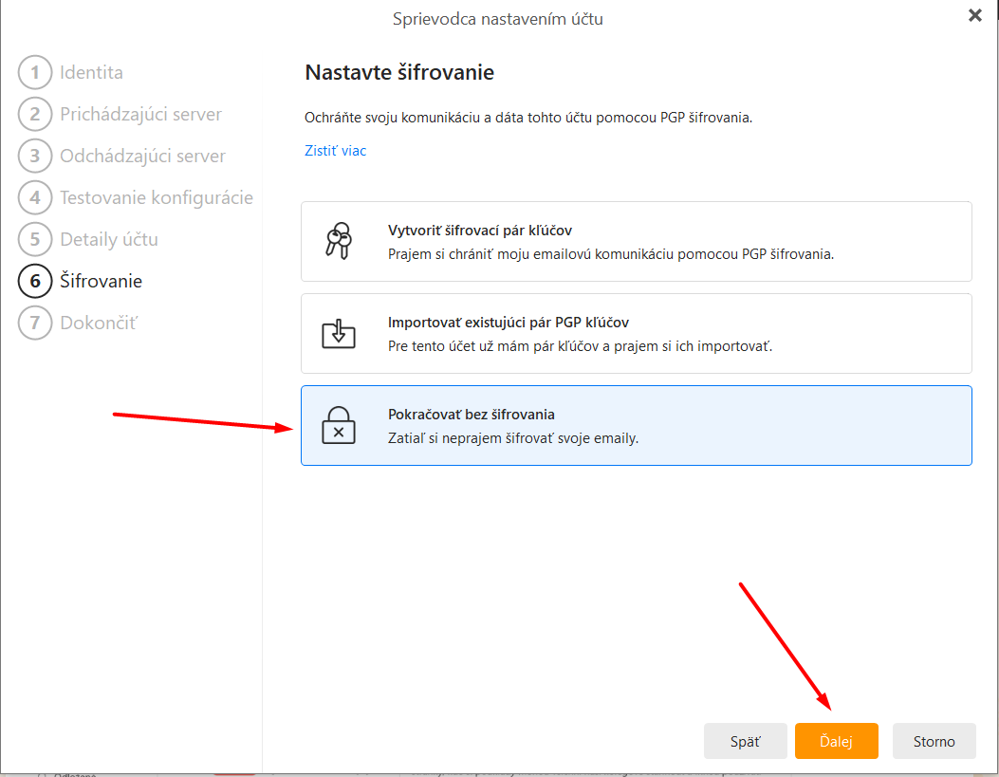Screen dimensions: 999x777
Task: Click the key pair icon
Action: click(339, 242)
